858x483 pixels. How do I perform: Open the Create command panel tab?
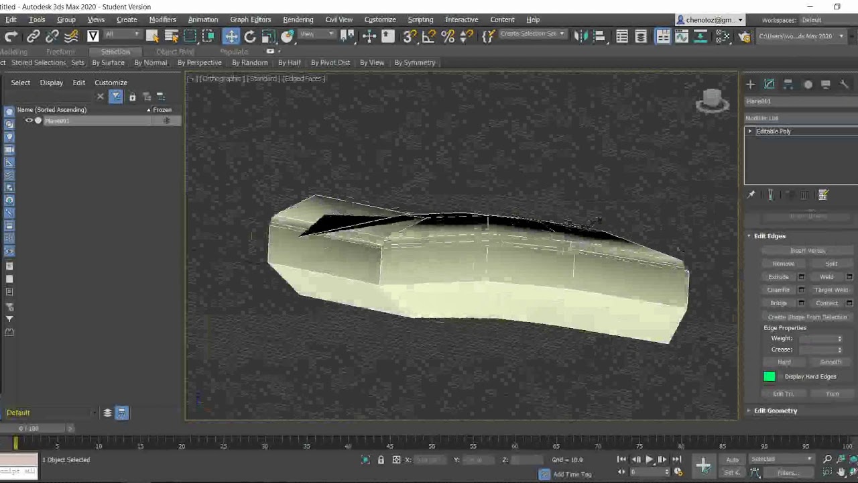pos(750,84)
